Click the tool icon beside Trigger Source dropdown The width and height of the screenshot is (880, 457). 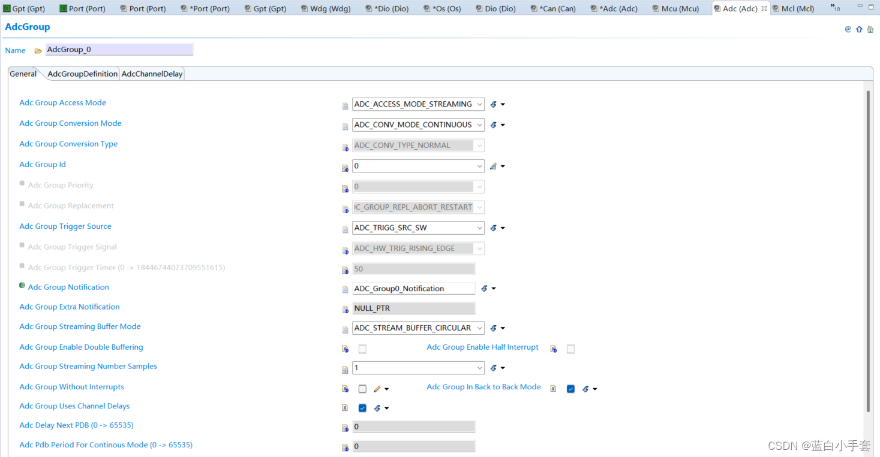tap(494, 228)
